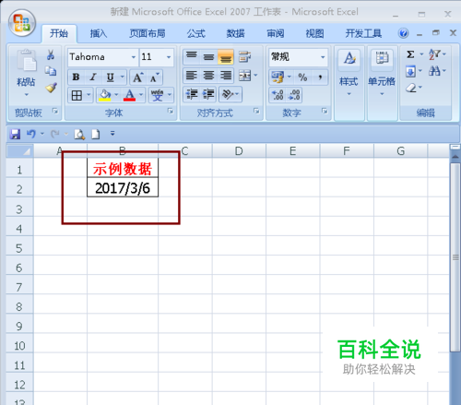Click the phonetic guide wén icon
Screen dimensions: 461x405
pyautogui.click(x=157, y=95)
